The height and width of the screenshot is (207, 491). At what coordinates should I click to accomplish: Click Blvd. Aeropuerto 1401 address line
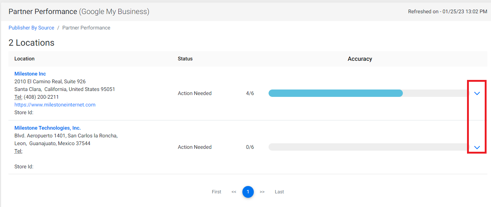tap(66, 136)
